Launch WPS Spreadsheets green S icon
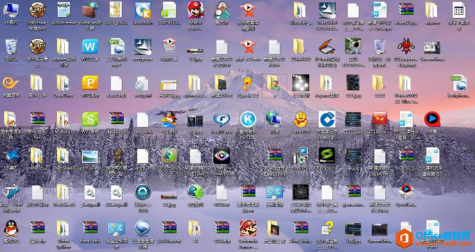The image size is (475, 252). point(90,119)
